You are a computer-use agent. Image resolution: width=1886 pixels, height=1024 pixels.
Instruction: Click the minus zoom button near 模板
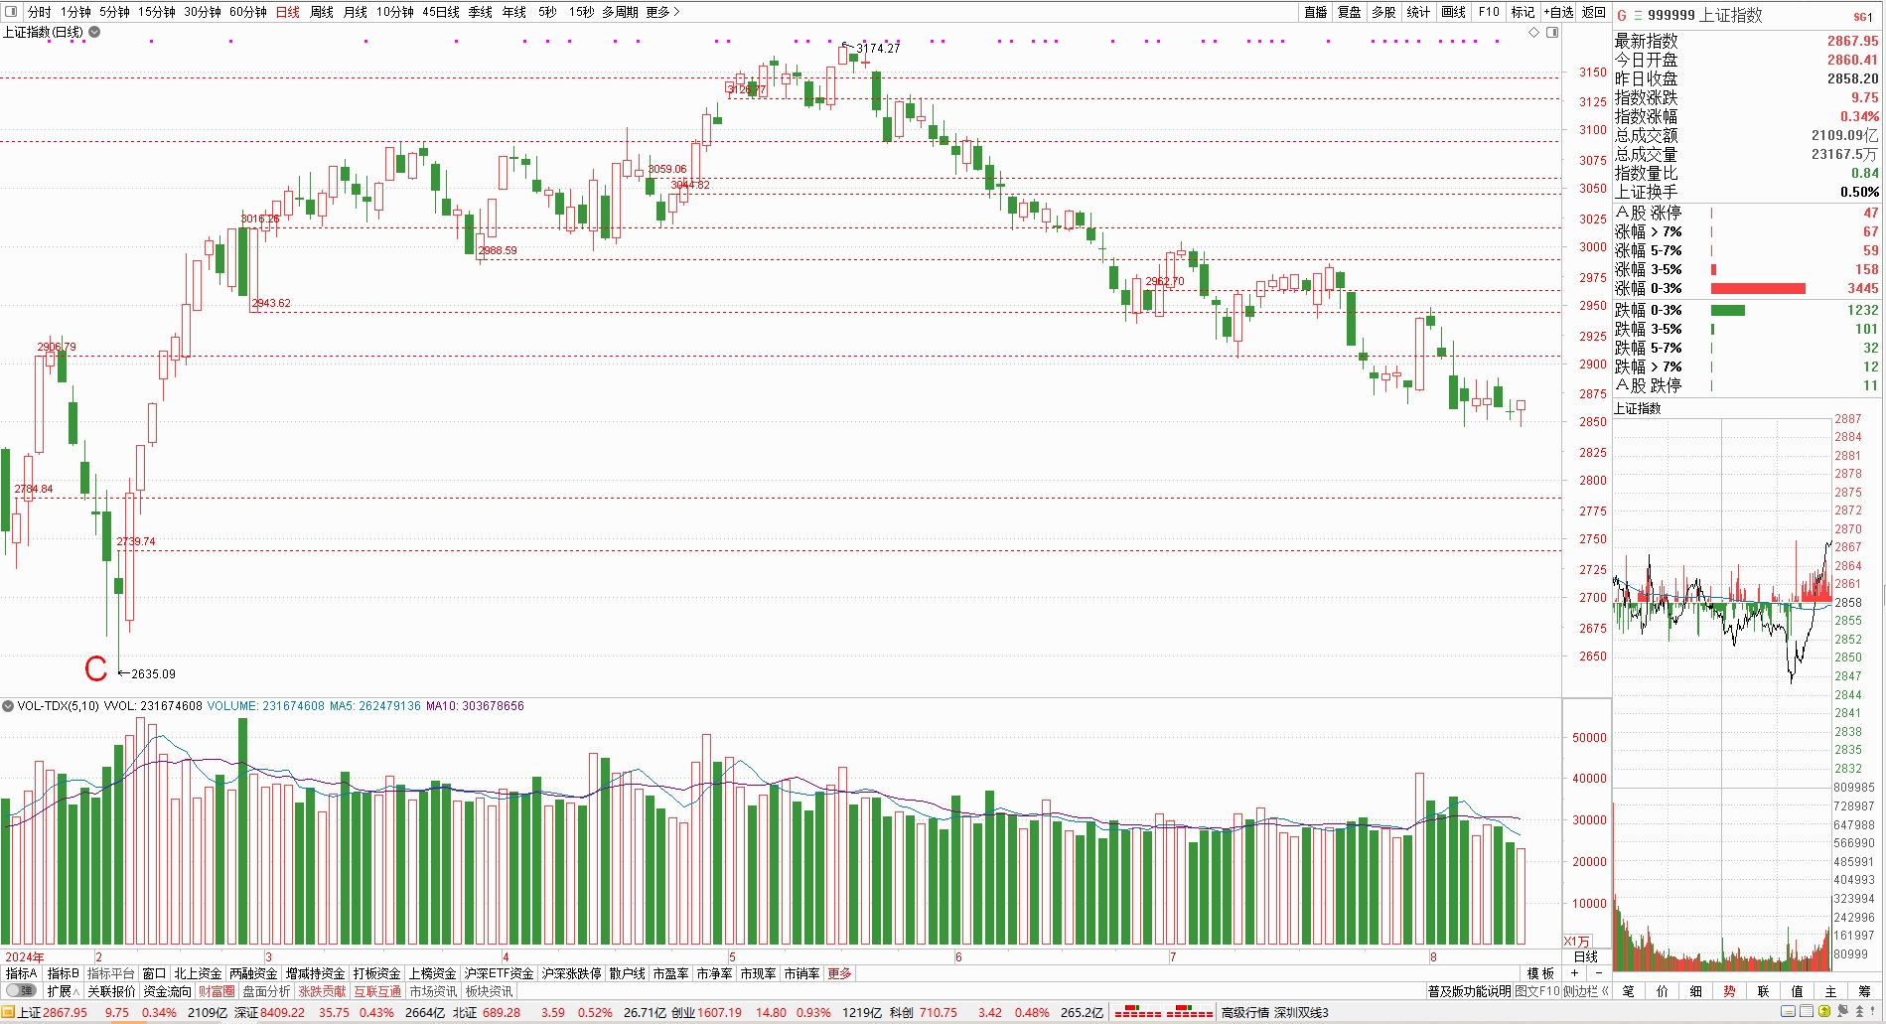pos(1598,973)
